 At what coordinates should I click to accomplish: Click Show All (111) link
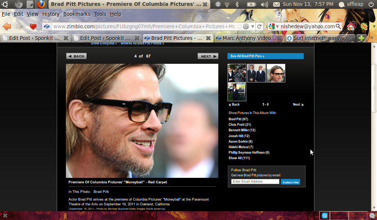[x=239, y=158]
